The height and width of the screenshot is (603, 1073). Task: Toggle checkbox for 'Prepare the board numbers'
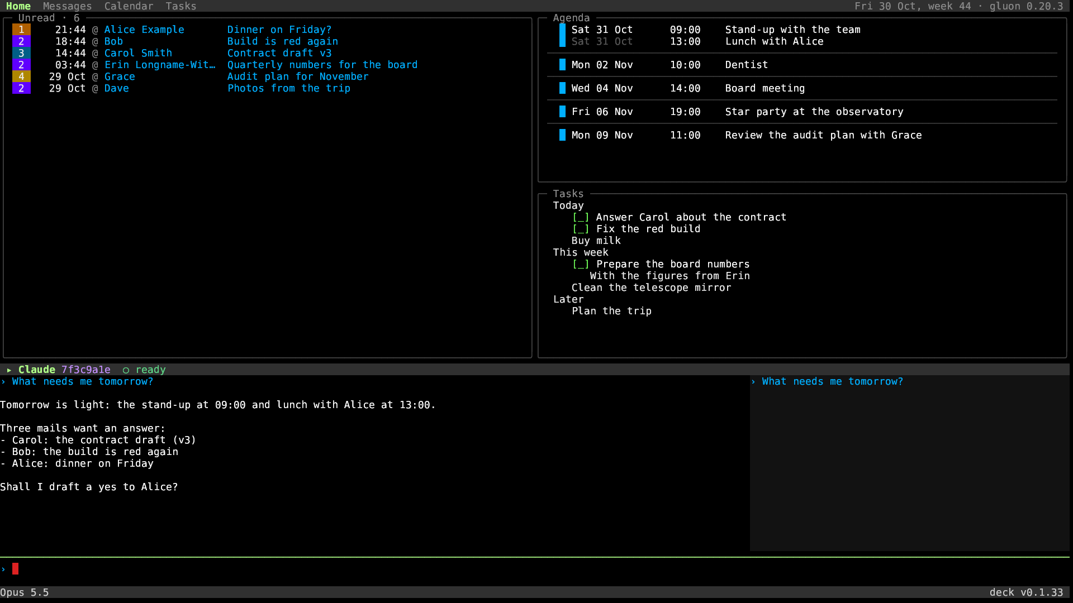click(580, 264)
